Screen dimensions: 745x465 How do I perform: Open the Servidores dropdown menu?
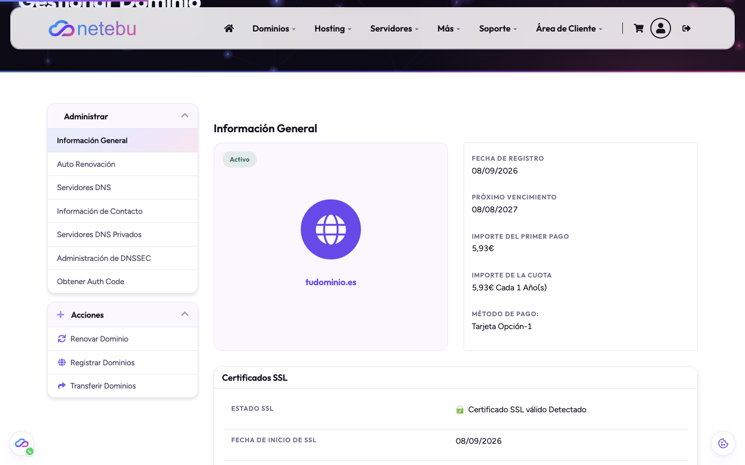click(x=394, y=28)
